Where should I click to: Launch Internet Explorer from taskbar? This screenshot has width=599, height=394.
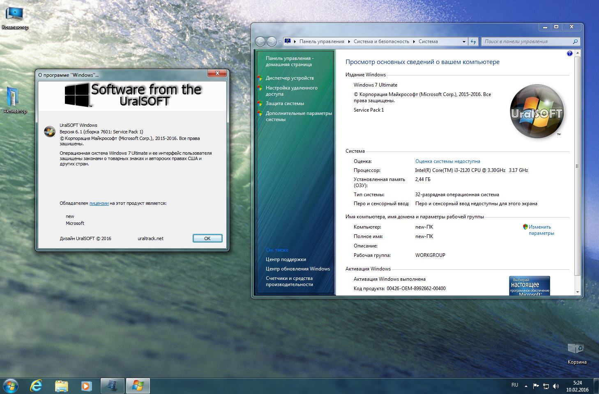(36, 386)
